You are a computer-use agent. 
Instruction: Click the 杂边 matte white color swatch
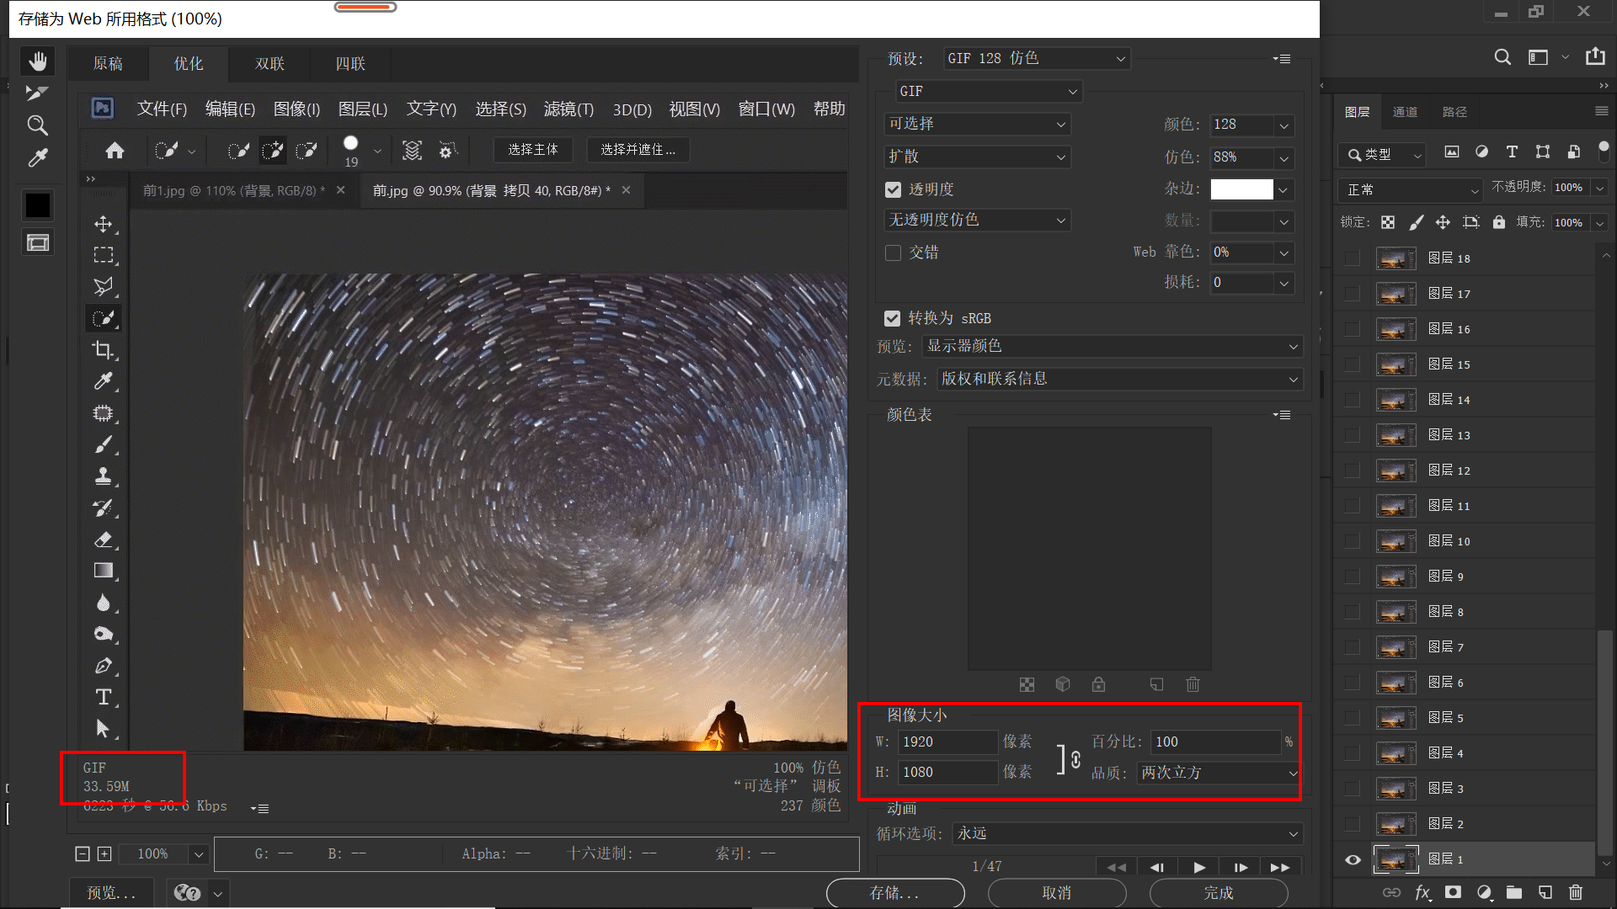[x=1241, y=189]
